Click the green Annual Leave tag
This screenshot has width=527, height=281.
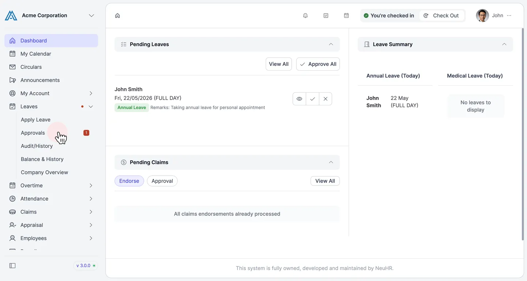point(132,108)
